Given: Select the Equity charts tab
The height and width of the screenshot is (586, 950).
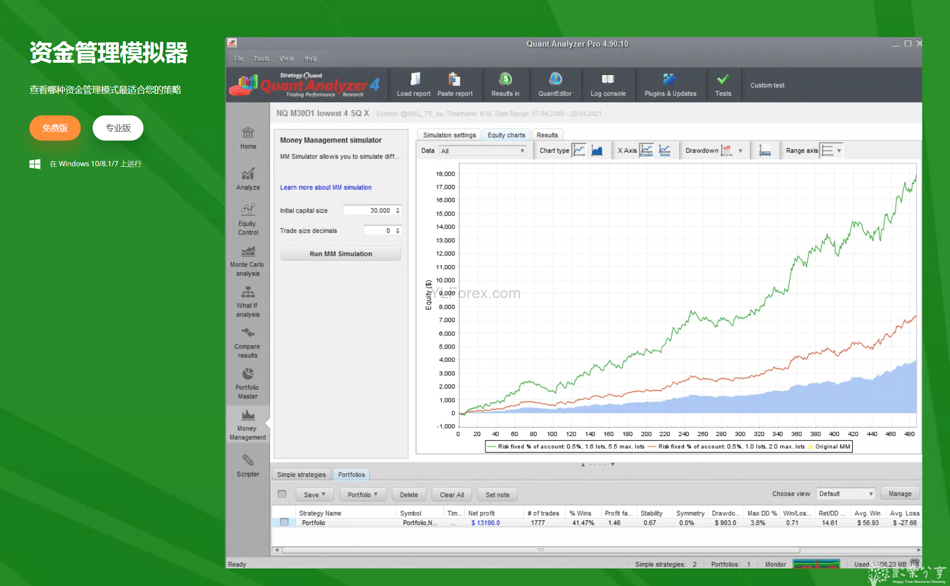Looking at the screenshot, I should (x=506, y=135).
